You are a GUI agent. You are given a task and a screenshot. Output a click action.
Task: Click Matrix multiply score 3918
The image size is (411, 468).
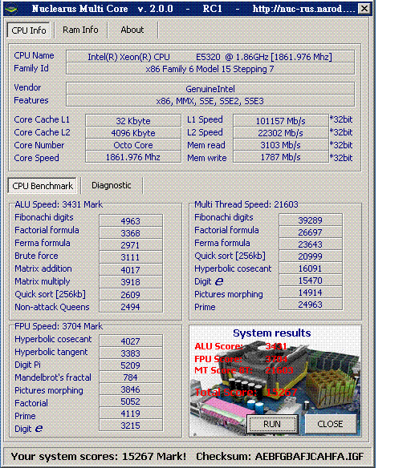coord(131,282)
